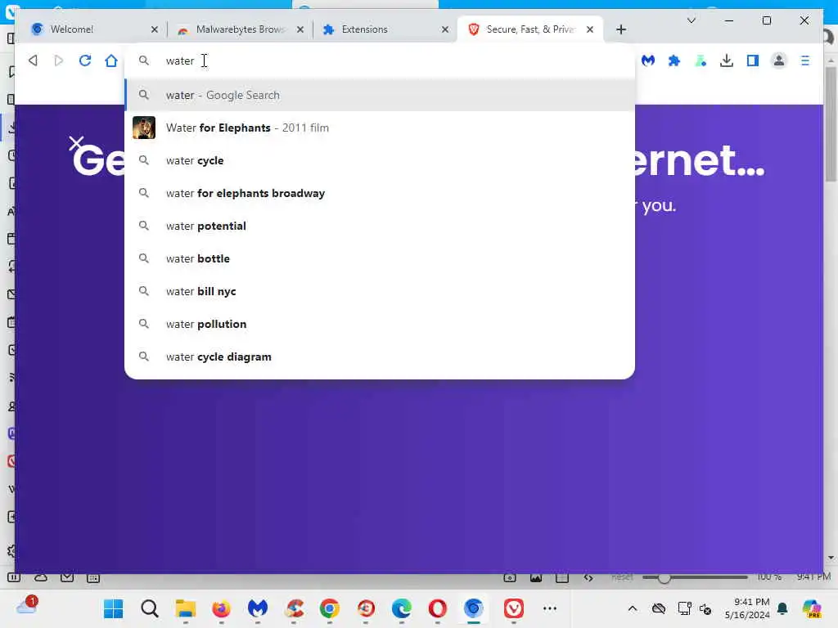This screenshot has height=628, width=838.
Task: Choose the 'water cycle' suggestion
Action: point(380,160)
